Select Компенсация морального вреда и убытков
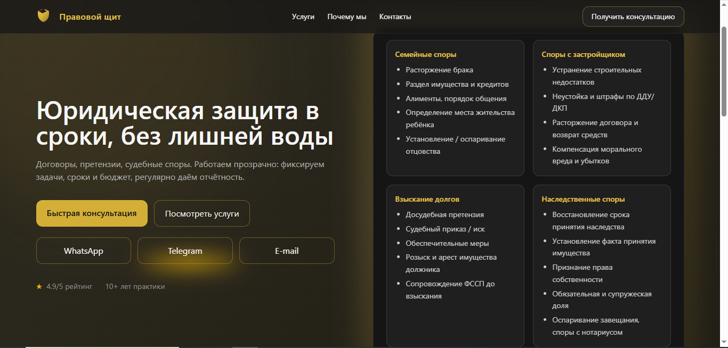Viewport: 728px width, 348px height. pyautogui.click(x=597, y=155)
